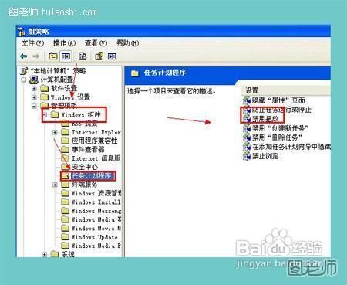Click the Forward arrow toolbar icon
The height and width of the screenshot is (285, 347).
point(35,56)
